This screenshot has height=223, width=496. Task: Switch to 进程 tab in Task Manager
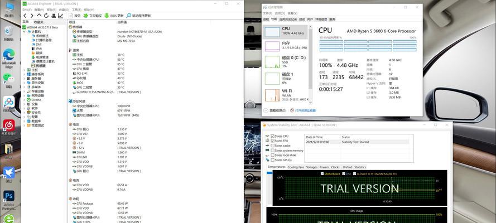click(x=266, y=20)
